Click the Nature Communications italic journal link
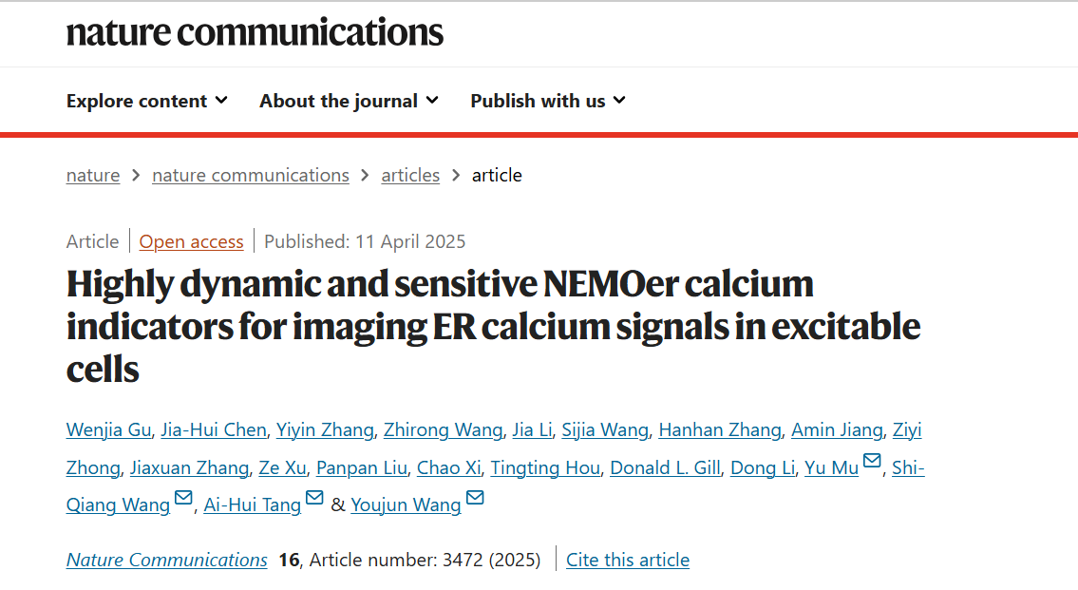Viewport: 1078px width, 590px height. click(166, 560)
